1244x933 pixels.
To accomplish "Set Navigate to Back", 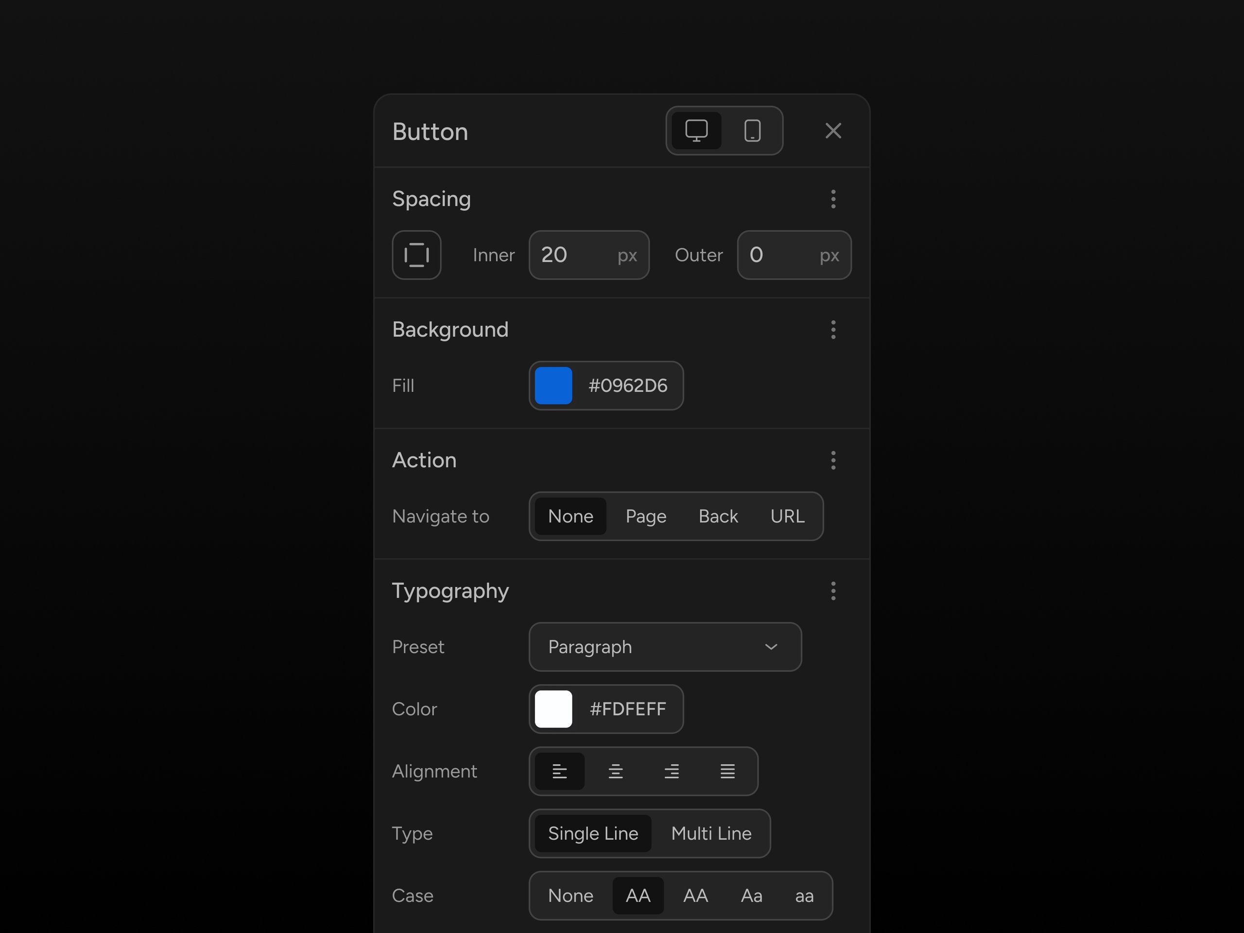I will (718, 516).
